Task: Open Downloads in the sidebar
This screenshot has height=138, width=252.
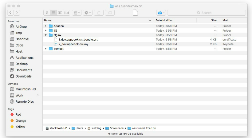Action: pyautogui.click(x=23, y=76)
